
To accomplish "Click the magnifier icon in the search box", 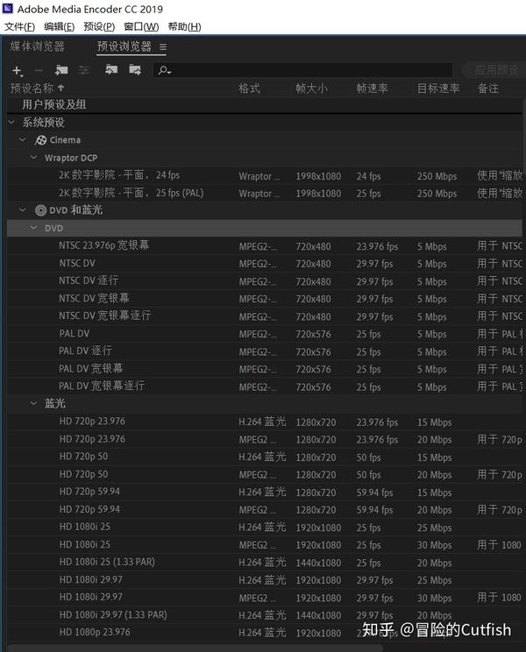I will [164, 70].
